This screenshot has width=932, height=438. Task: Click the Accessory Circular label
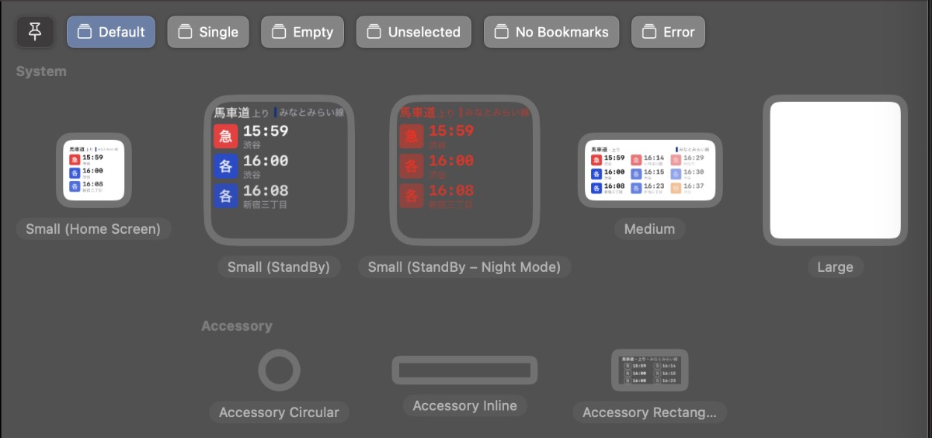point(279,412)
